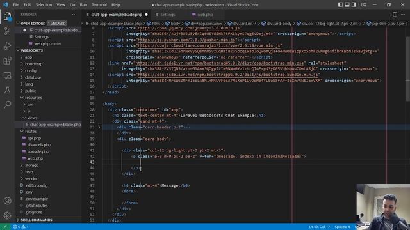
Task: Open the Accounts menu icon
Action: pyautogui.click(x=7, y=201)
